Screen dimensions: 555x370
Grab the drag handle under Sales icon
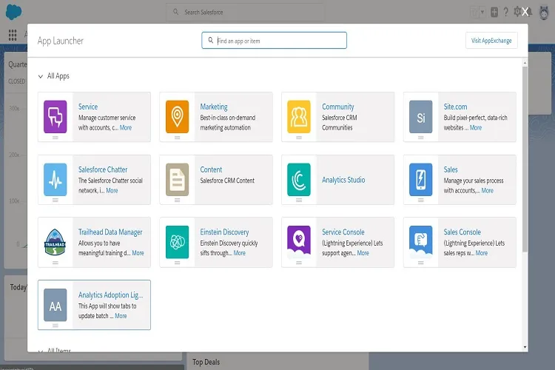point(420,200)
